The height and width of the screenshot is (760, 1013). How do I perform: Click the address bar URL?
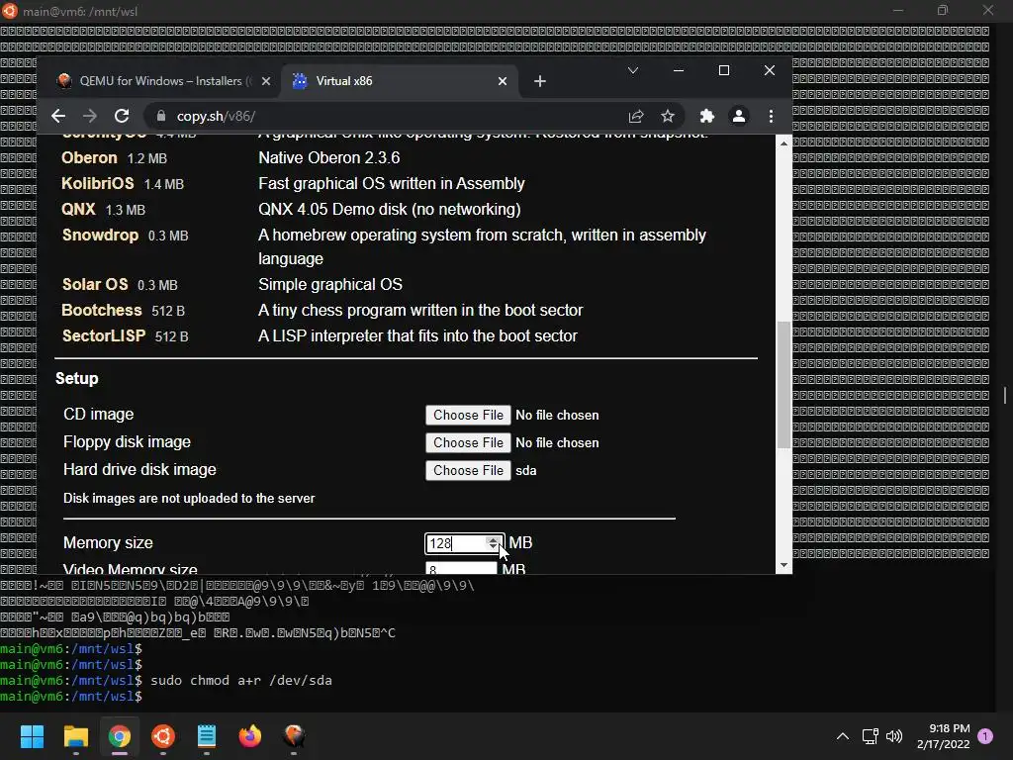[x=216, y=117]
